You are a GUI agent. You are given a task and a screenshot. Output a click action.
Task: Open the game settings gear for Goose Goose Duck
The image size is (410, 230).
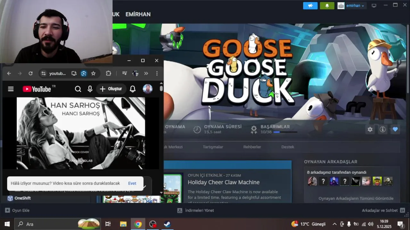click(x=370, y=129)
